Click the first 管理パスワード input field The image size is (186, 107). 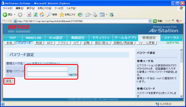pyautogui.click(x=47, y=69)
